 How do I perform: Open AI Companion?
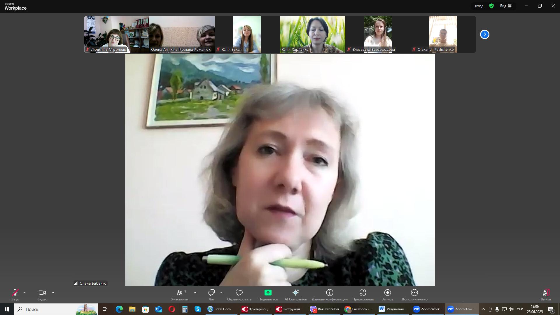[x=296, y=295]
